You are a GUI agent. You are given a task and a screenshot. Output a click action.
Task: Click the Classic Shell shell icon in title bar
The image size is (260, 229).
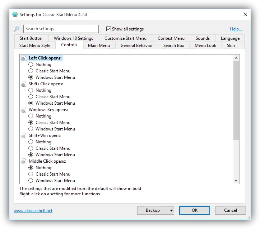(x=15, y=15)
